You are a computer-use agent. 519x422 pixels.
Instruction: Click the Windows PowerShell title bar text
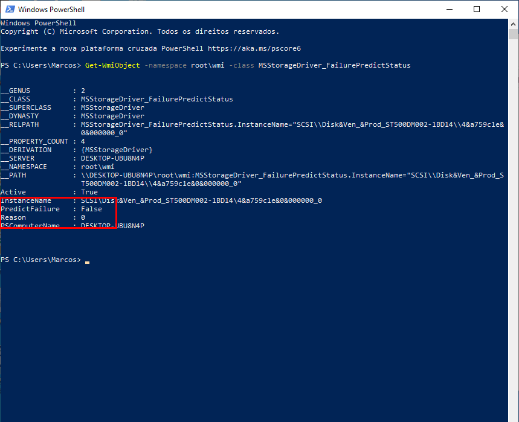click(x=51, y=10)
